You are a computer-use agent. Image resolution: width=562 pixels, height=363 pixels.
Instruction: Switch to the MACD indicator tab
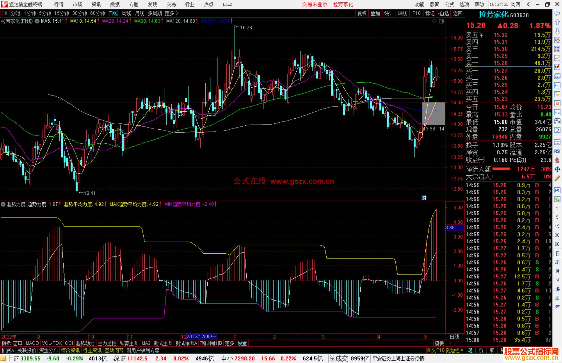pos(32,343)
